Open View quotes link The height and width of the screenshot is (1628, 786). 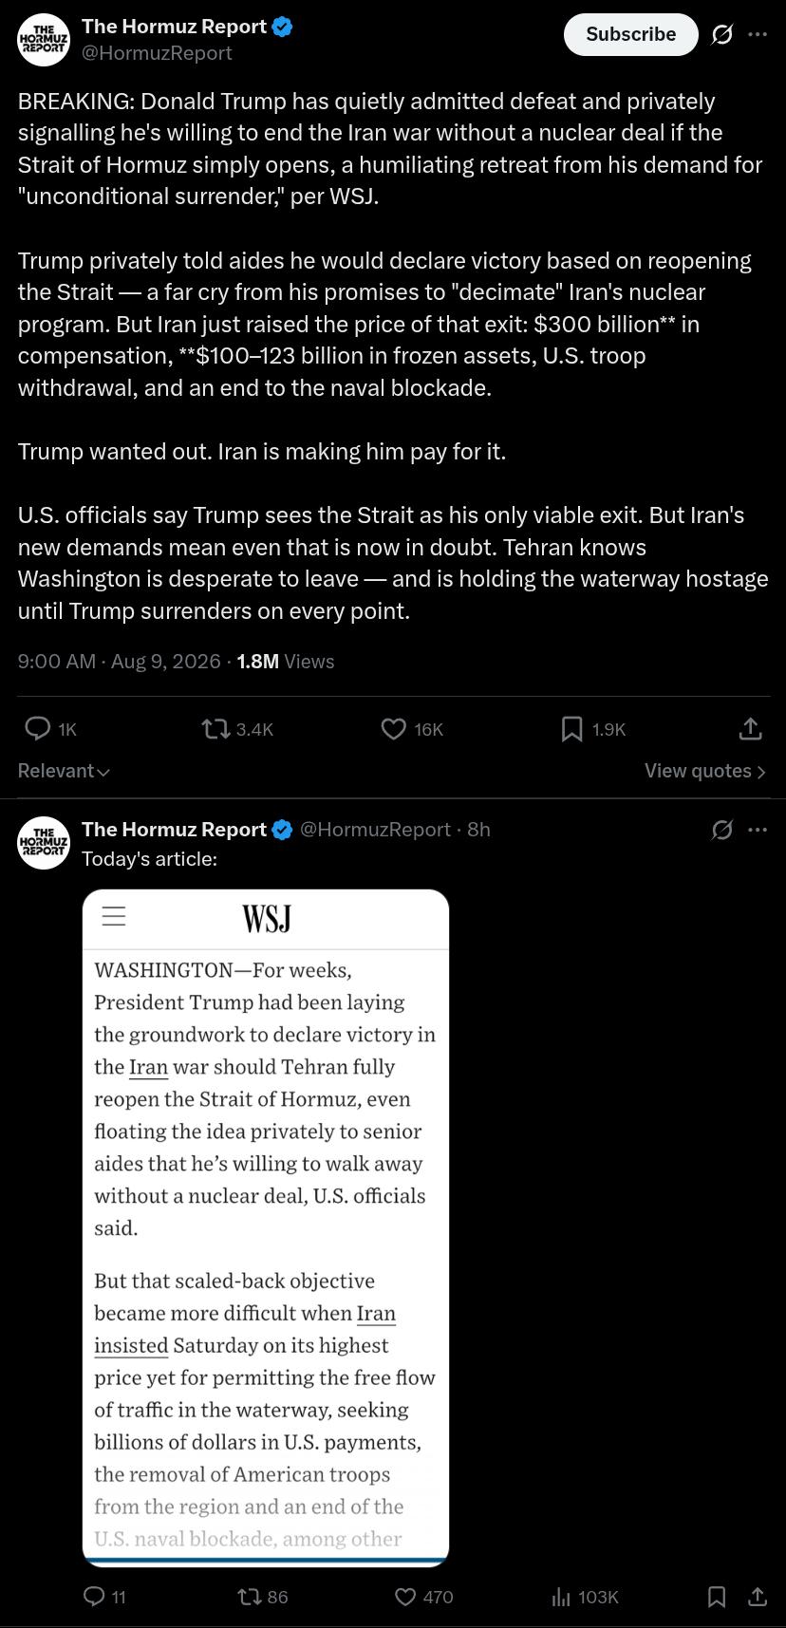(x=705, y=771)
